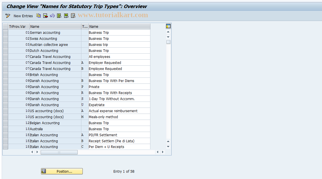Select the Australia row selector
322x179 pixels.
point(5,129)
